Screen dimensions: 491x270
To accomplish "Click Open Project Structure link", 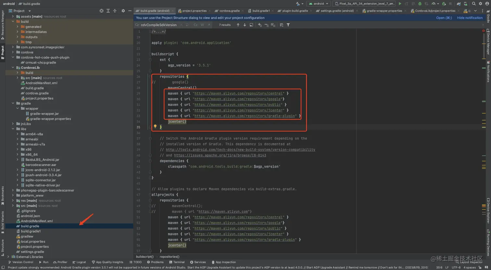I will (x=444, y=18).
